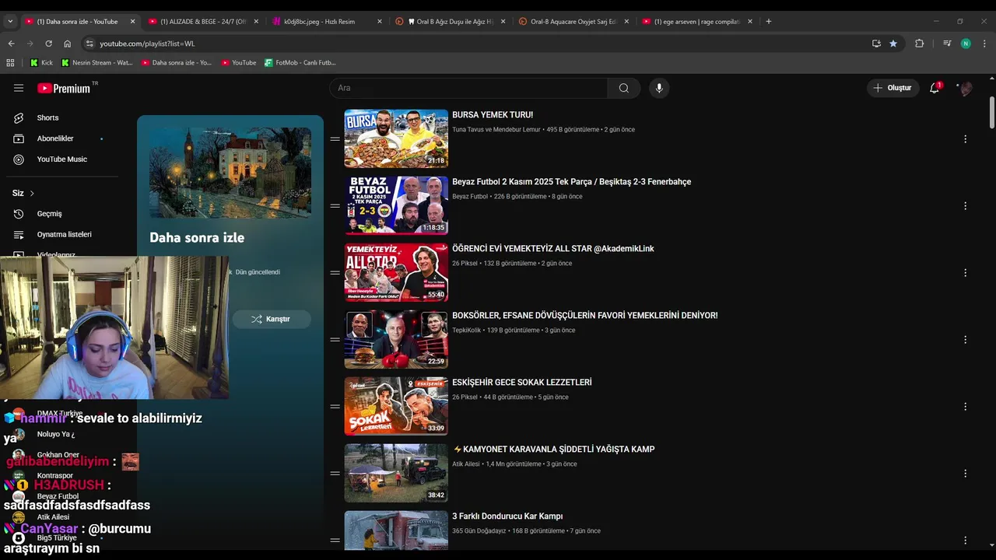
Task: Open the Daha sonra izle playlist cover image
Action: (230, 173)
